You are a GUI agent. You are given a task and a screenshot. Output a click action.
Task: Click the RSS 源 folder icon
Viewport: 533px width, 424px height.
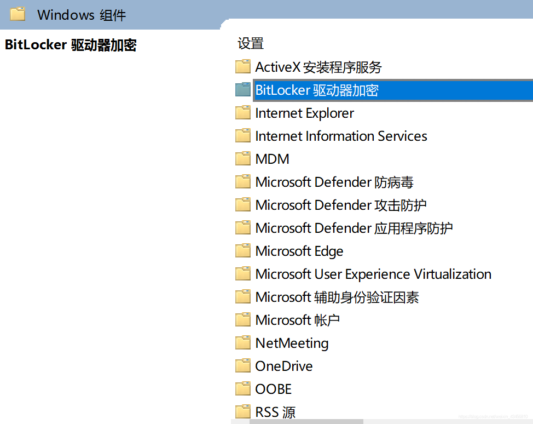[x=243, y=412]
